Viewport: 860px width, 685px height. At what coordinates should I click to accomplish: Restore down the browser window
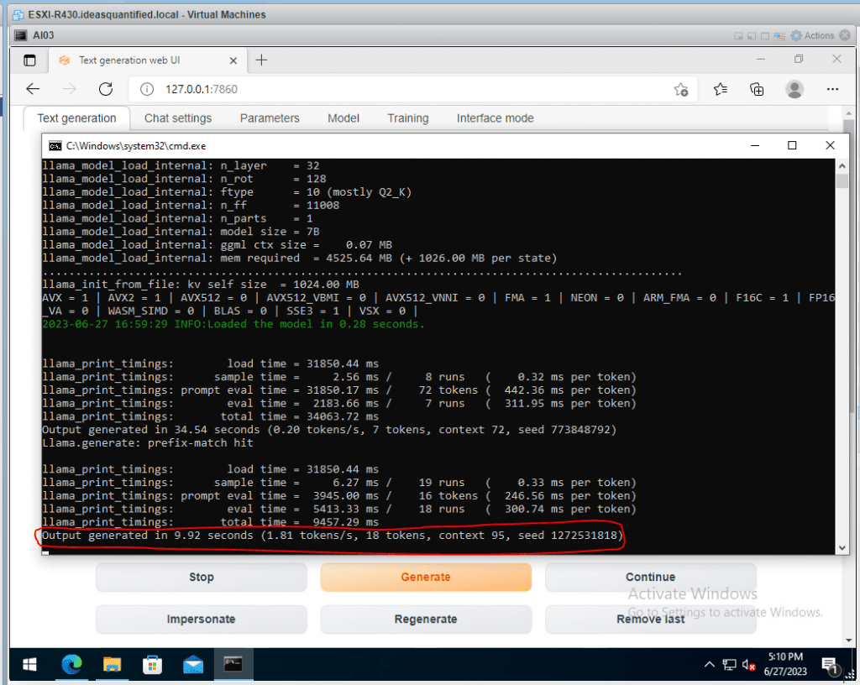[799, 60]
